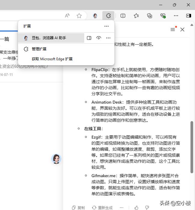Choose Manage extensions (管理扩展)

click(x=39, y=49)
